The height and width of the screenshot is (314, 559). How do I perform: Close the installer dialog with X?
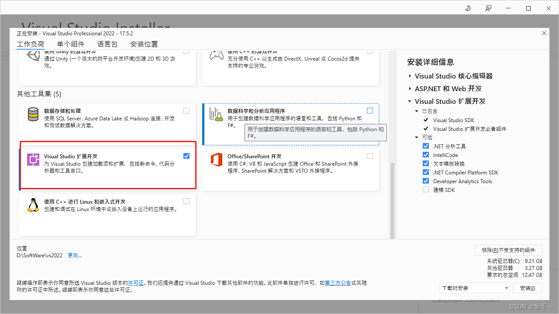[544, 33]
